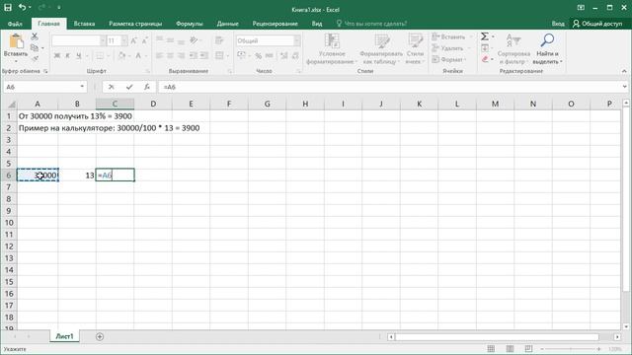Click the Вход sign-in link
Image resolution: width=632 pixels, height=355 pixels.
(558, 24)
